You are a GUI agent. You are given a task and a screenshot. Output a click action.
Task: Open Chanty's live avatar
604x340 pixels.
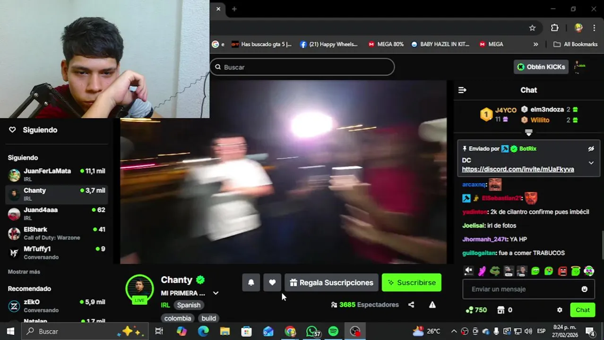(x=139, y=288)
